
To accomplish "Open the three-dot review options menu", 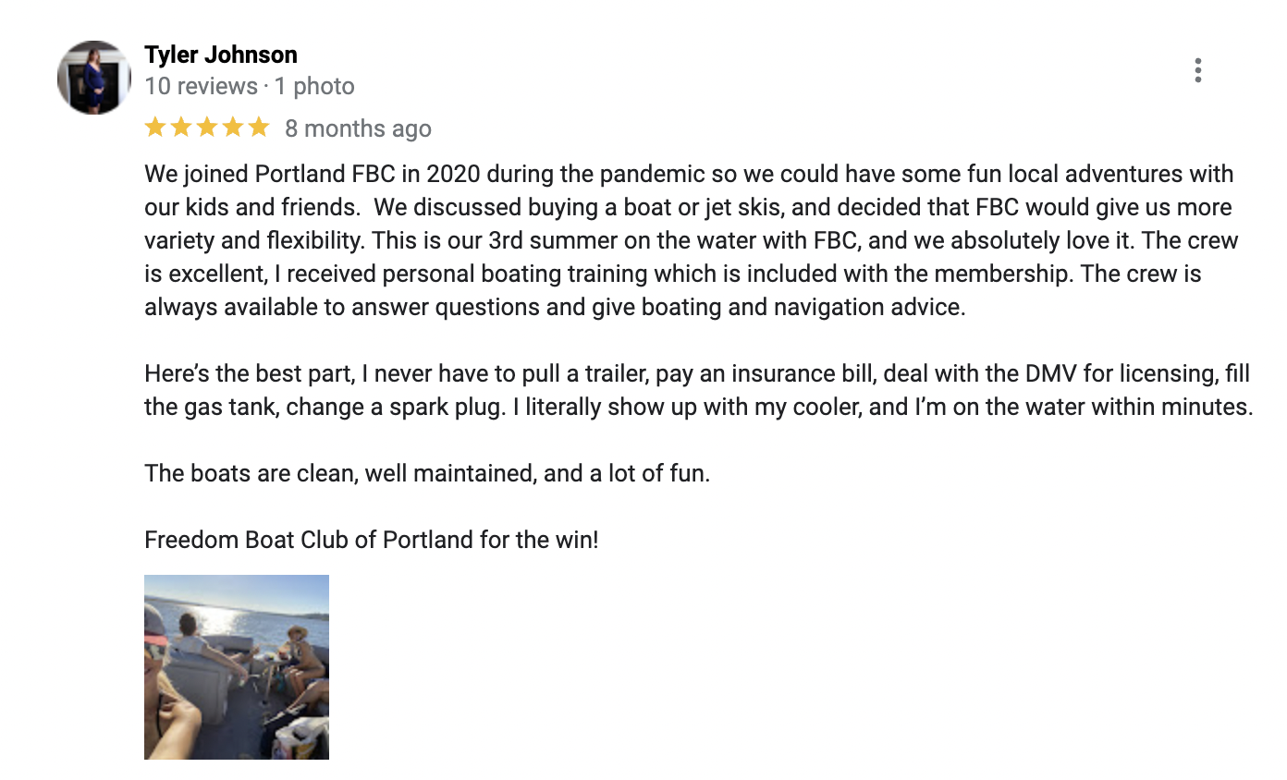I will pyautogui.click(x=1197, y=70).
